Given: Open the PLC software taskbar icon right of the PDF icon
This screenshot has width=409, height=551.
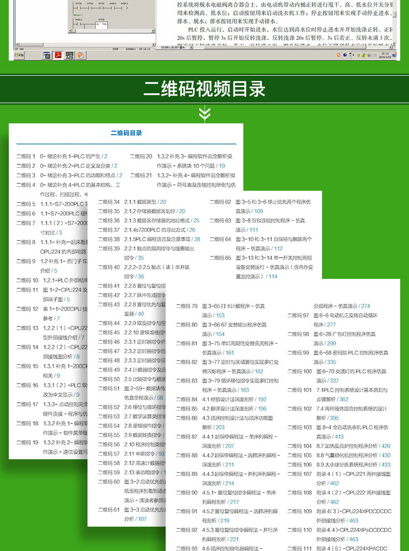Looking at the screenshot, I should click(x=69, y=55).
